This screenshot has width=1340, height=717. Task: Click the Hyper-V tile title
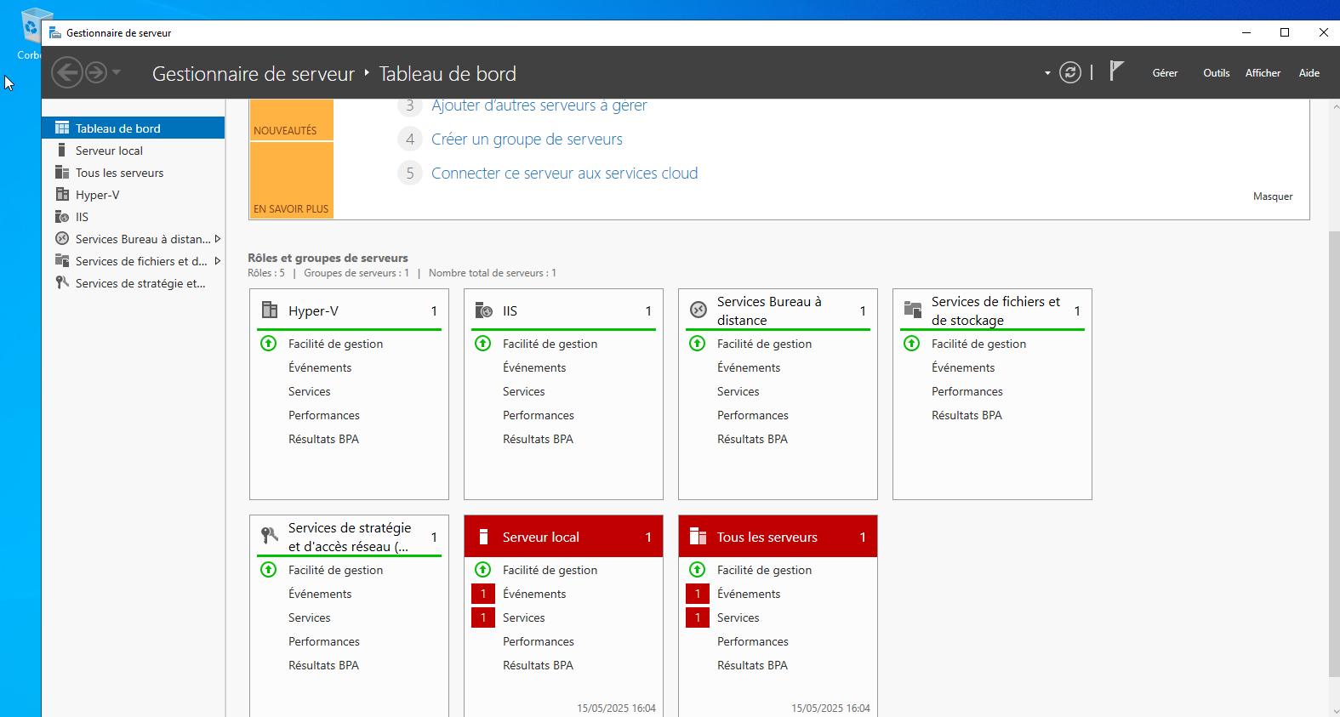[x=313, y=311]
